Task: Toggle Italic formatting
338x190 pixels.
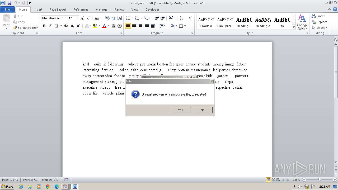Action: point(50,26)
